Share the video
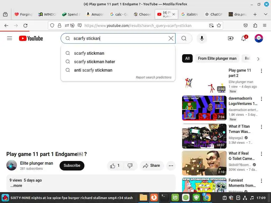Screen dimensions: 271x203 pos(151,166)
